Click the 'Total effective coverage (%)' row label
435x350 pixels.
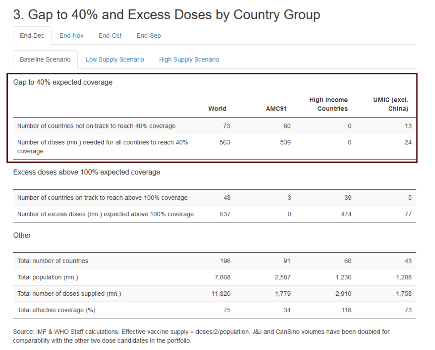(x=56, y=310)
